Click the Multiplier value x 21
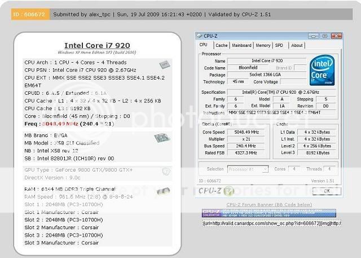 246,139
